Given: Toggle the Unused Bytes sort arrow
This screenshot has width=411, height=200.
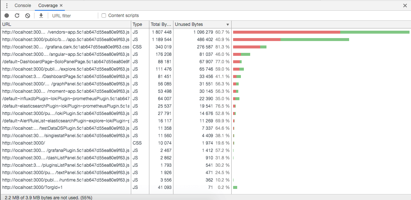Looking at the screenshot, I should point(228,24).
